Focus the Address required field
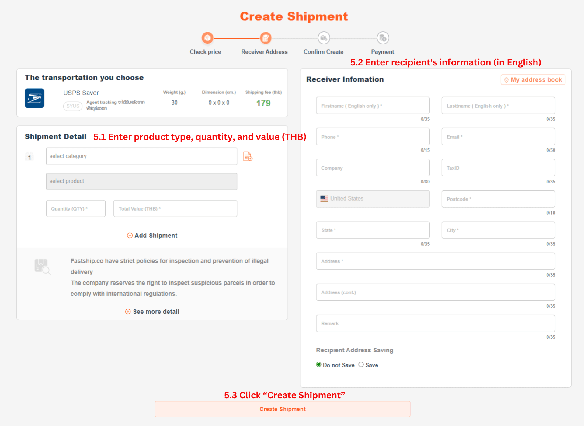 click(x=436, y=261)
